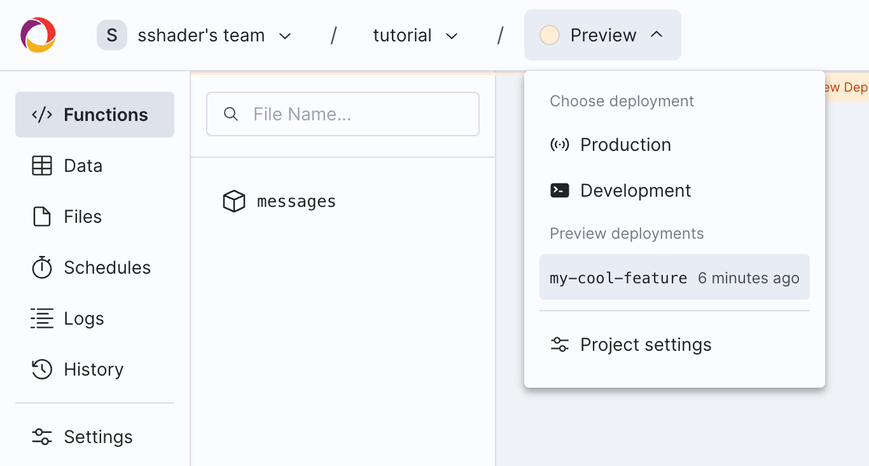Click the S team avatar
The width and height of the screenshot is (869, 466).
click(x=112, y=35)
